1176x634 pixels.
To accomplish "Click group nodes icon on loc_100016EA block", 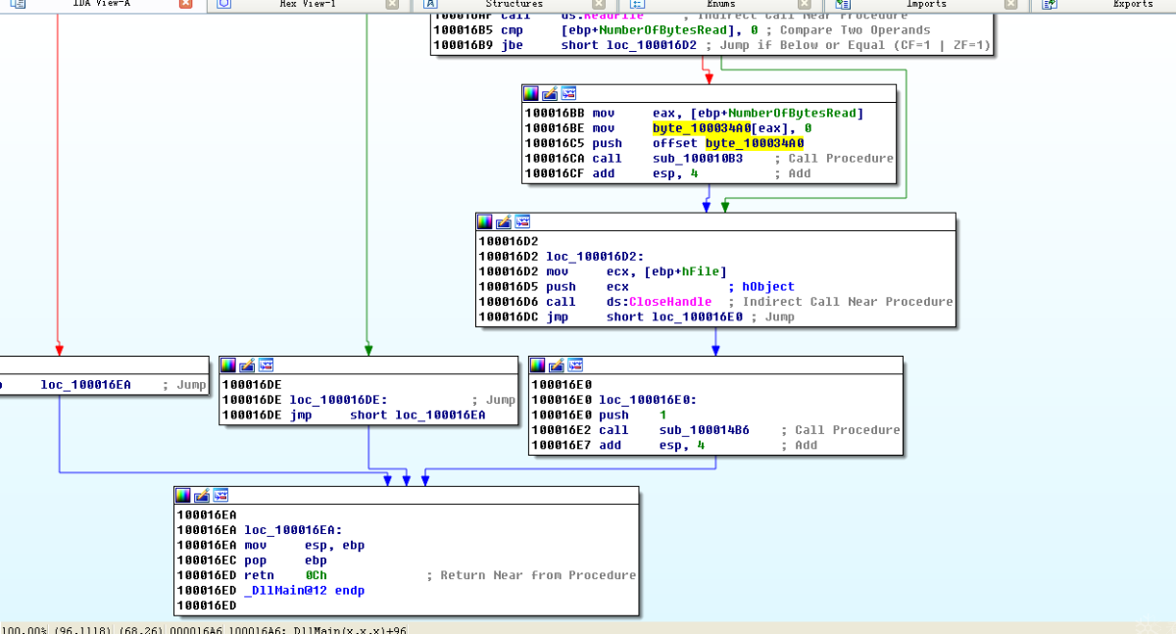I will tap(220, 495).
